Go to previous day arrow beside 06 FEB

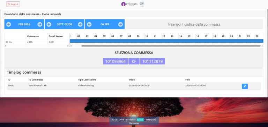(89, 25)
